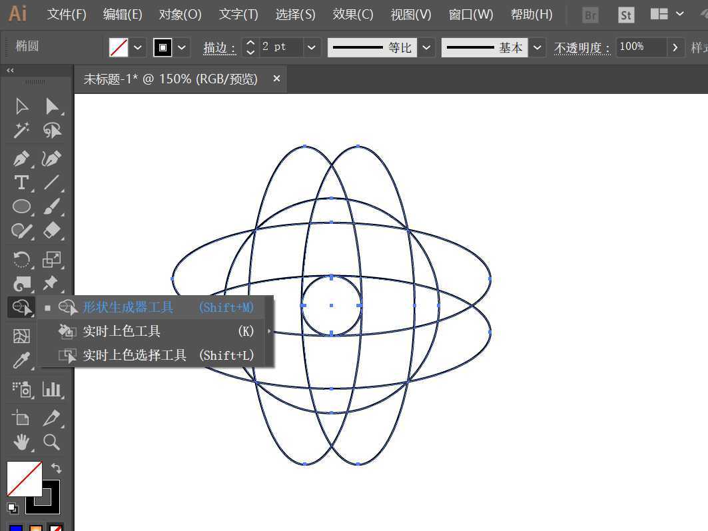Screen dimensions: 708x531
Task: Open Adobe Bridge via the Br icon
Action: point(589,14)
